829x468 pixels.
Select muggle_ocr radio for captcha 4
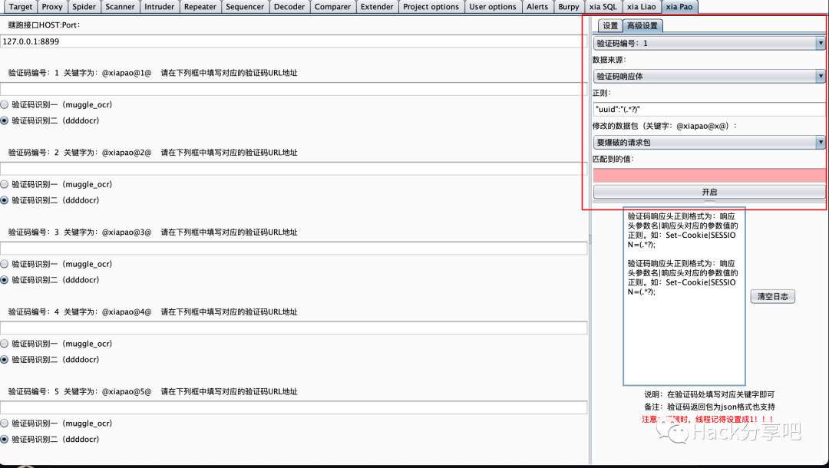[5, 344]
